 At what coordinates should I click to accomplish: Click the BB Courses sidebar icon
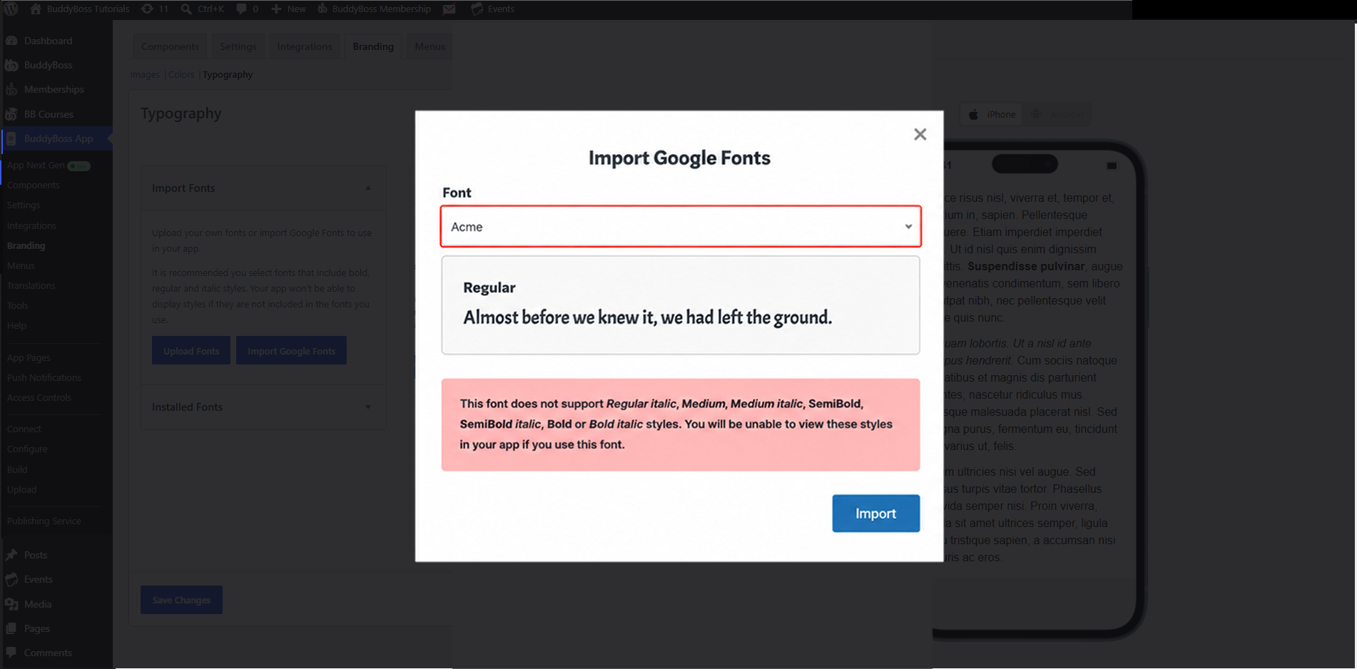11,114
